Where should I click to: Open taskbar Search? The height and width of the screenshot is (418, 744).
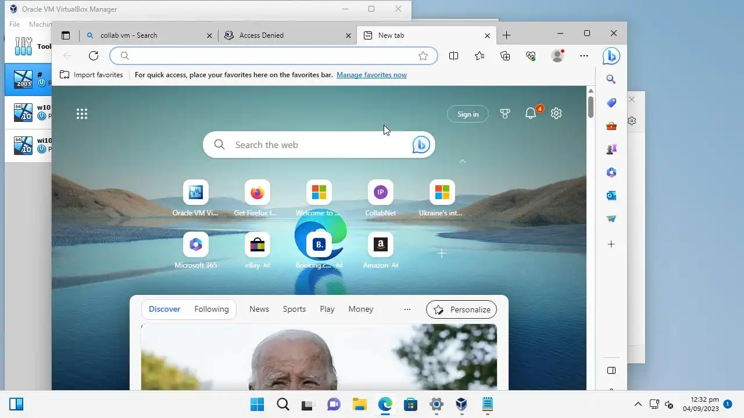pyautogui.click(x=282, y=404)
